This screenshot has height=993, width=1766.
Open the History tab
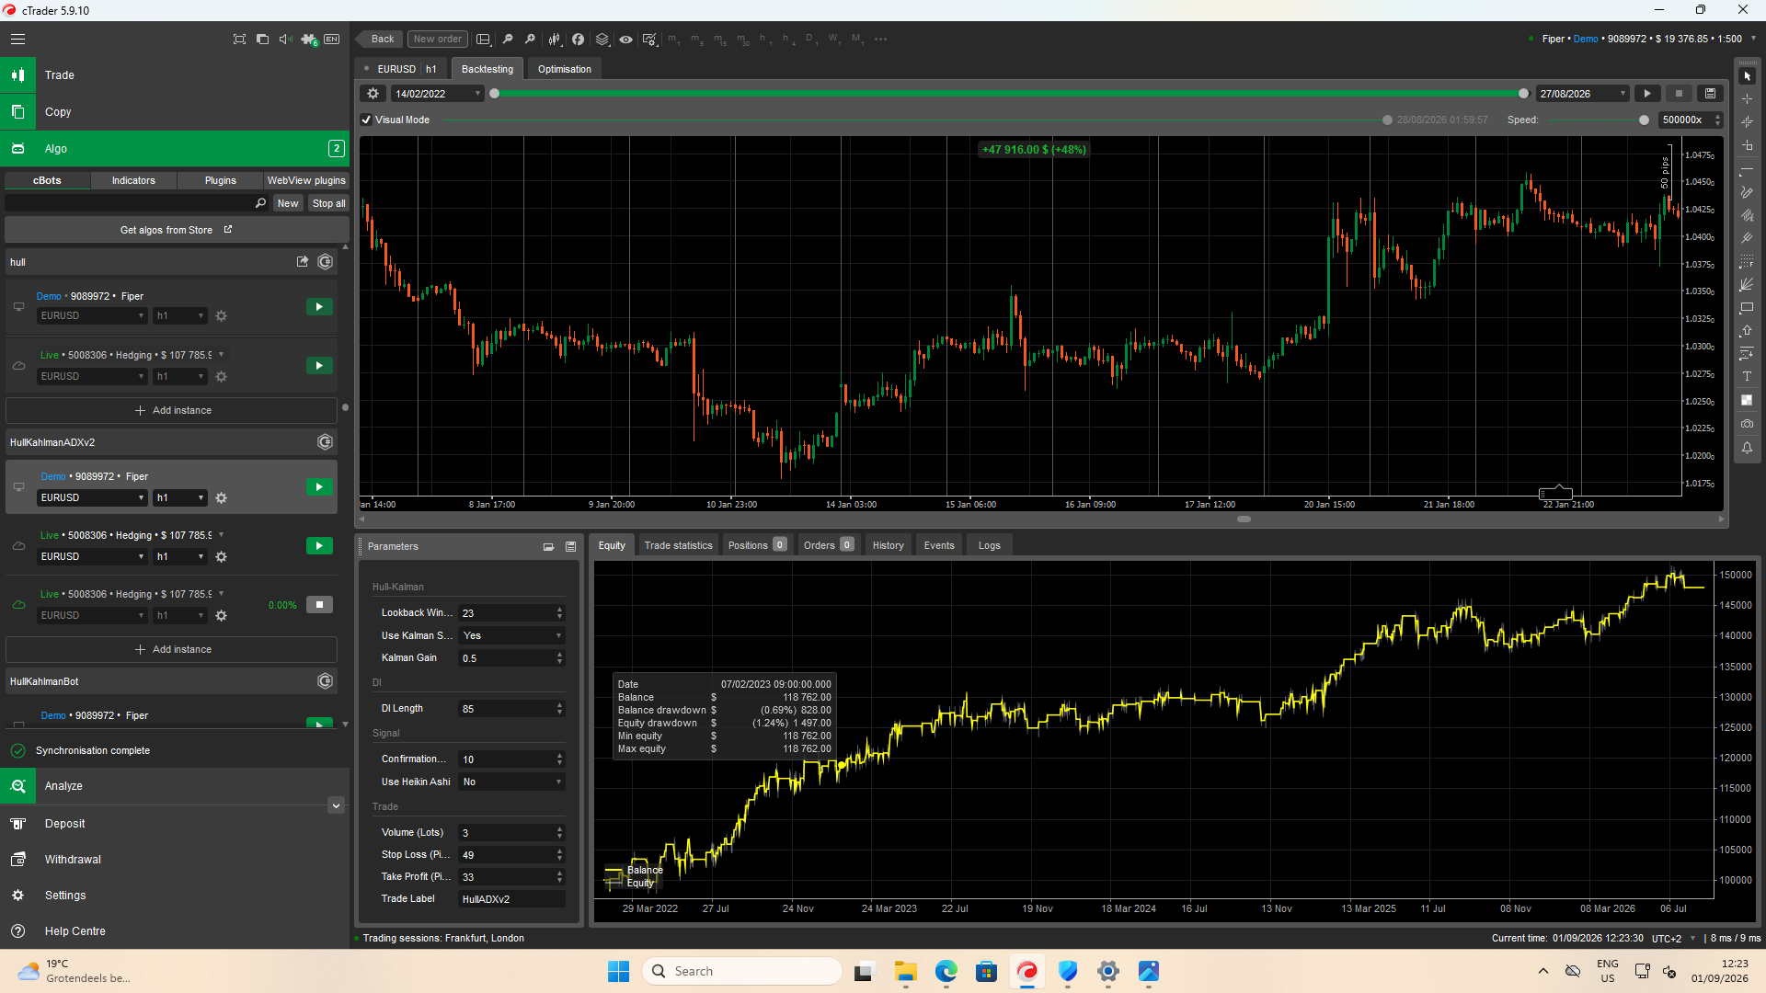[888, 545]
